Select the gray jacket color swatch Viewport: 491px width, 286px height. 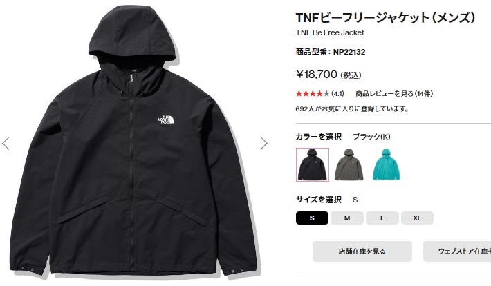point(349,164)
